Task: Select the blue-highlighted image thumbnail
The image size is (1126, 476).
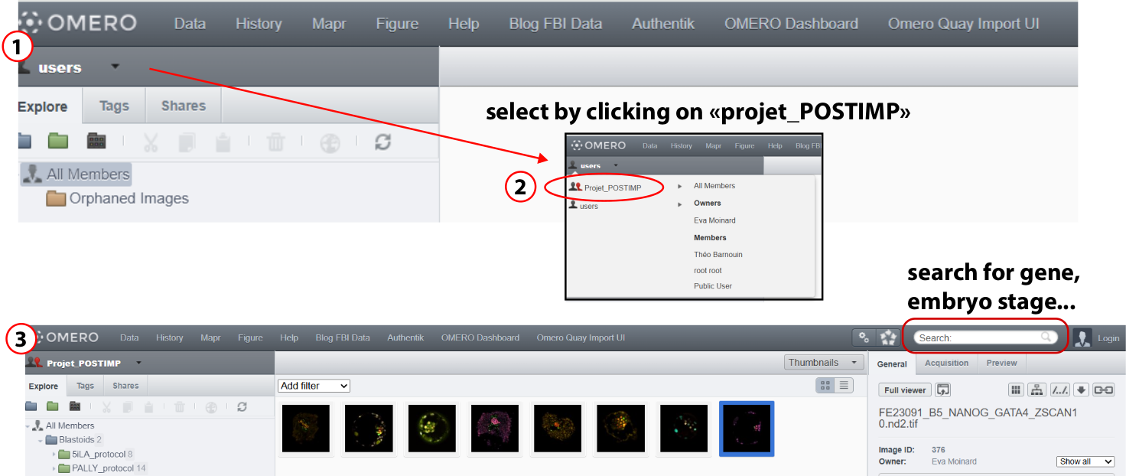Action: 746,428
